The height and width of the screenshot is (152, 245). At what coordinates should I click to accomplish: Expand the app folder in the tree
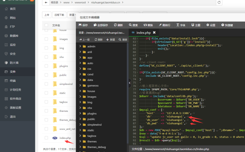point(80,57)
